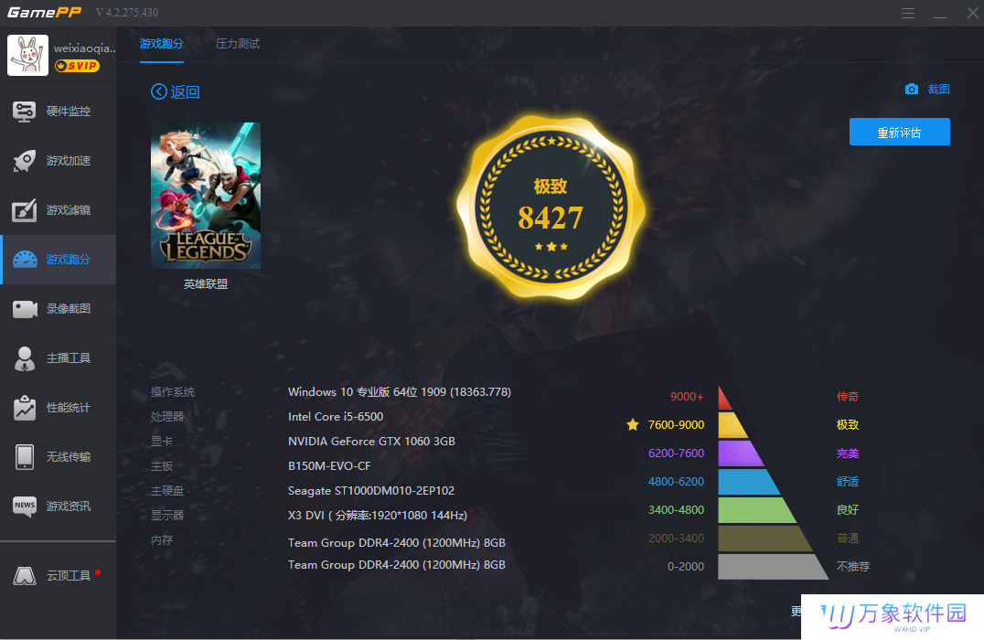Click the purple 完美 pyramid tier
The image size is (984, 640).
tap(739, 453)
